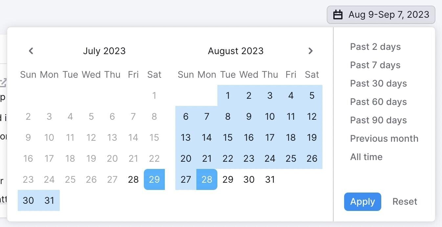
Task: Click the calendar icon in date button
Action: [338, 15]
